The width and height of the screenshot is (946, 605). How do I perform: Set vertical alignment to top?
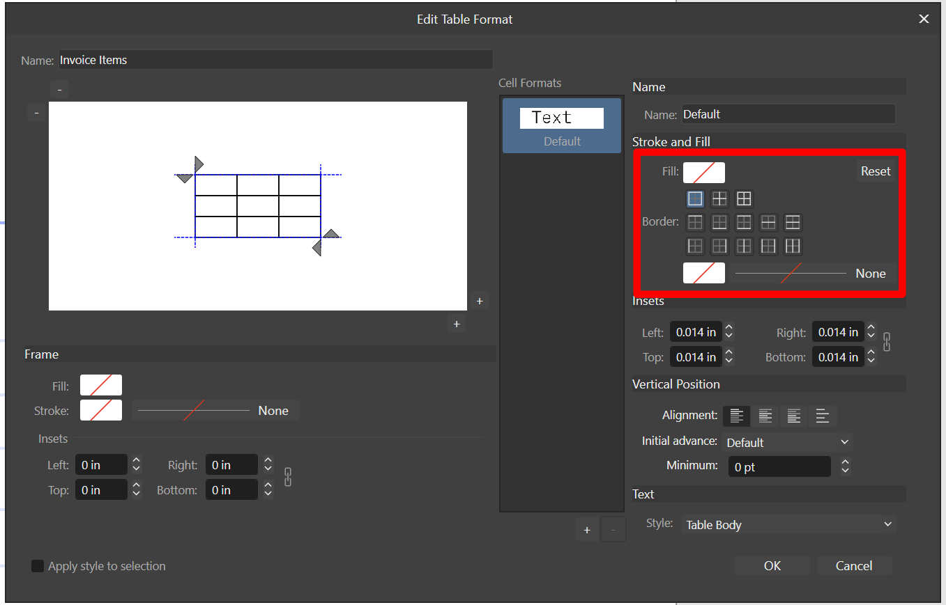point(736,416)
